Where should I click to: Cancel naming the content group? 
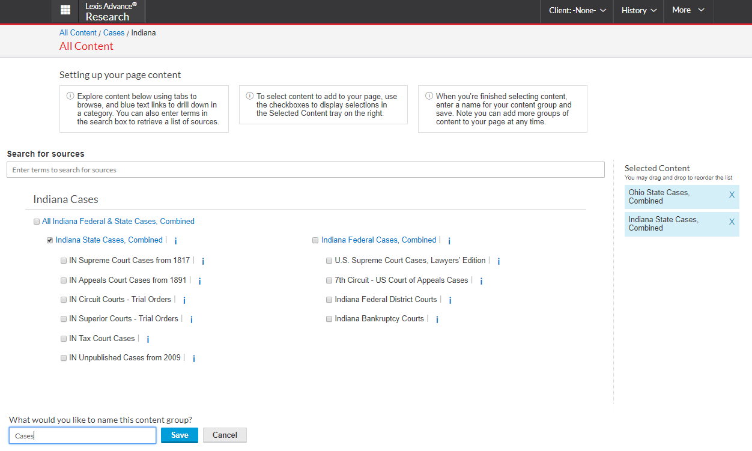[225, 435]
